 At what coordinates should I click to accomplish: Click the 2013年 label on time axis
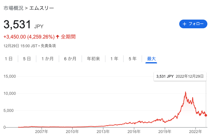[x=103, y=131]
